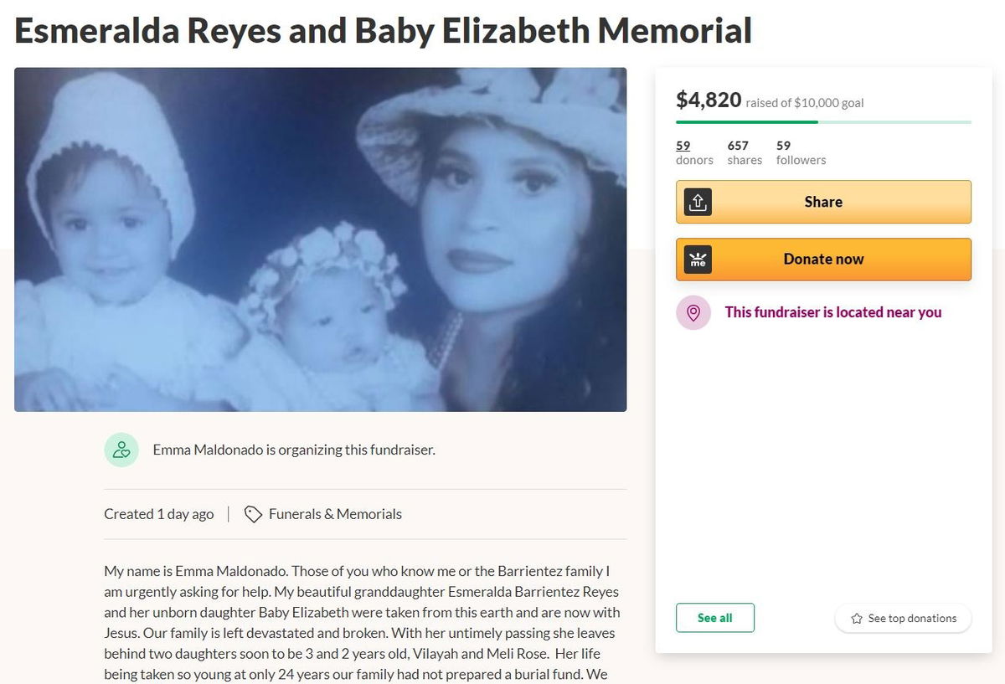
Task: Open the See all donations list
Action: click(x=714, y=618)
